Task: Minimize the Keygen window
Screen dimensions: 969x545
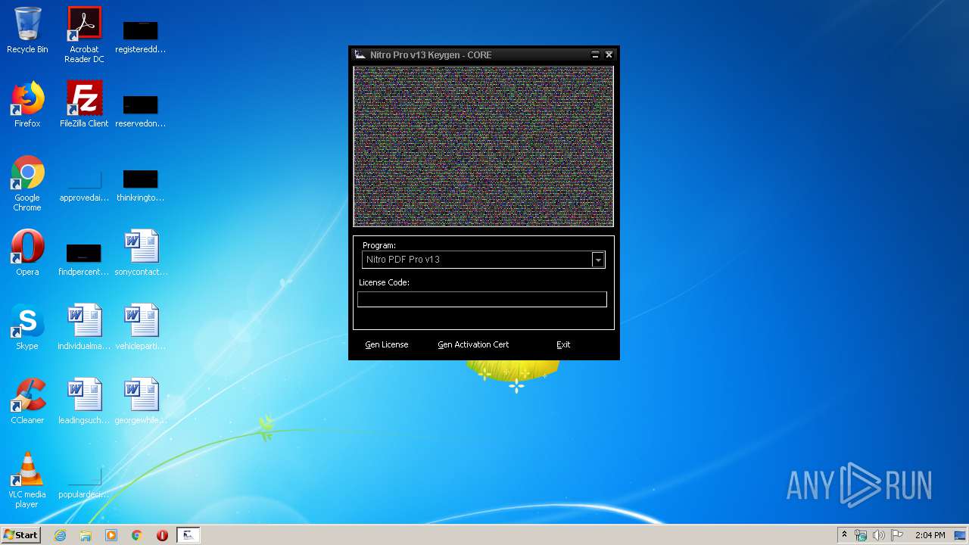Action: (595, 54)
